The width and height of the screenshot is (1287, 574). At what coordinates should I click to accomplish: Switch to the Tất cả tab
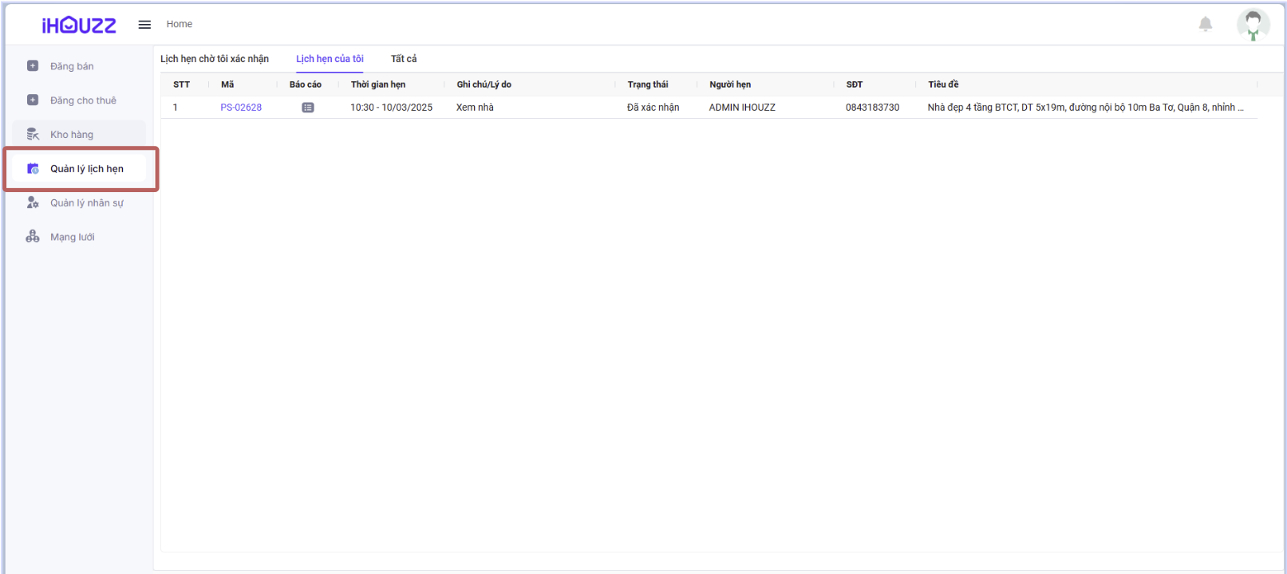[x=404, y=59]
